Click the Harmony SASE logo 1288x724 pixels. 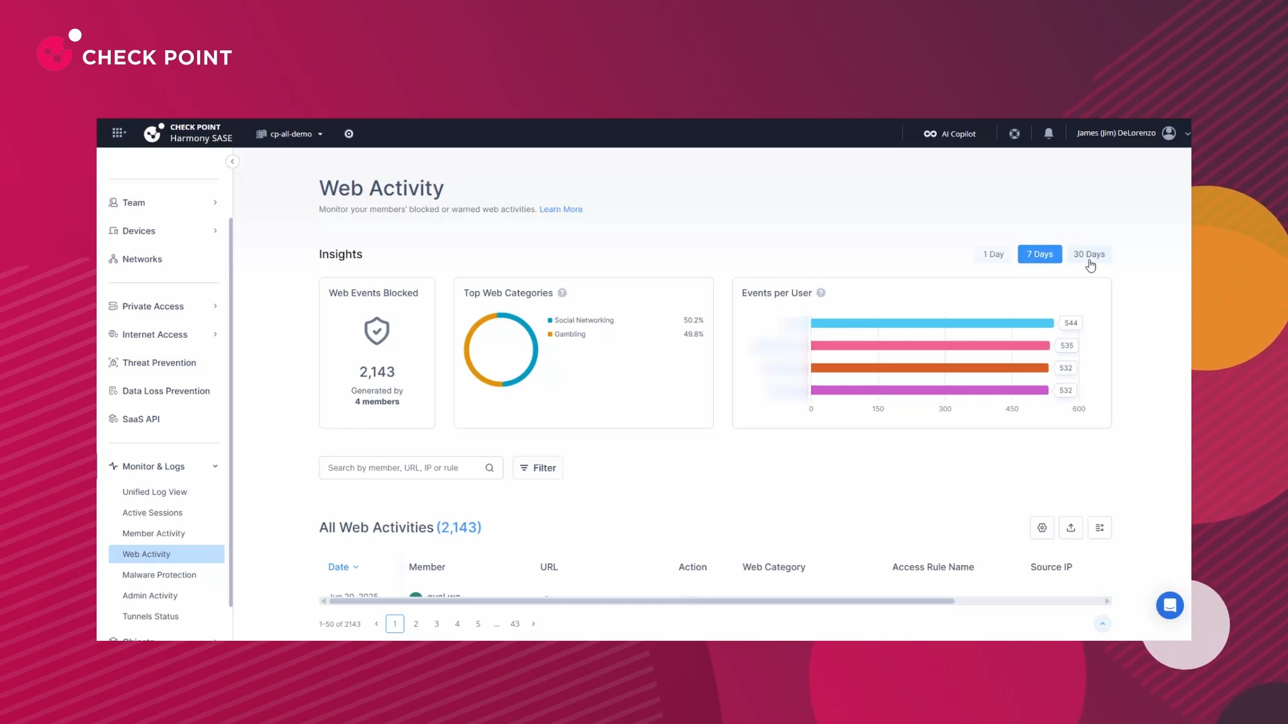click(189, 133)
